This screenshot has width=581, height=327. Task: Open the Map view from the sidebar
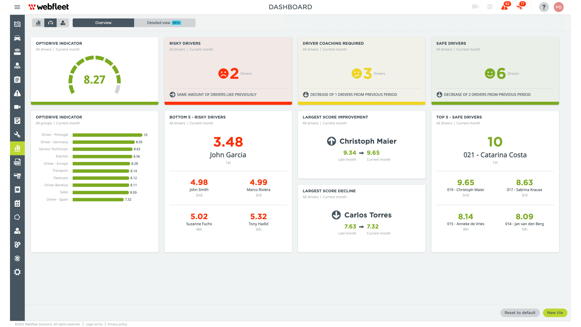click(x=17, y=24)
